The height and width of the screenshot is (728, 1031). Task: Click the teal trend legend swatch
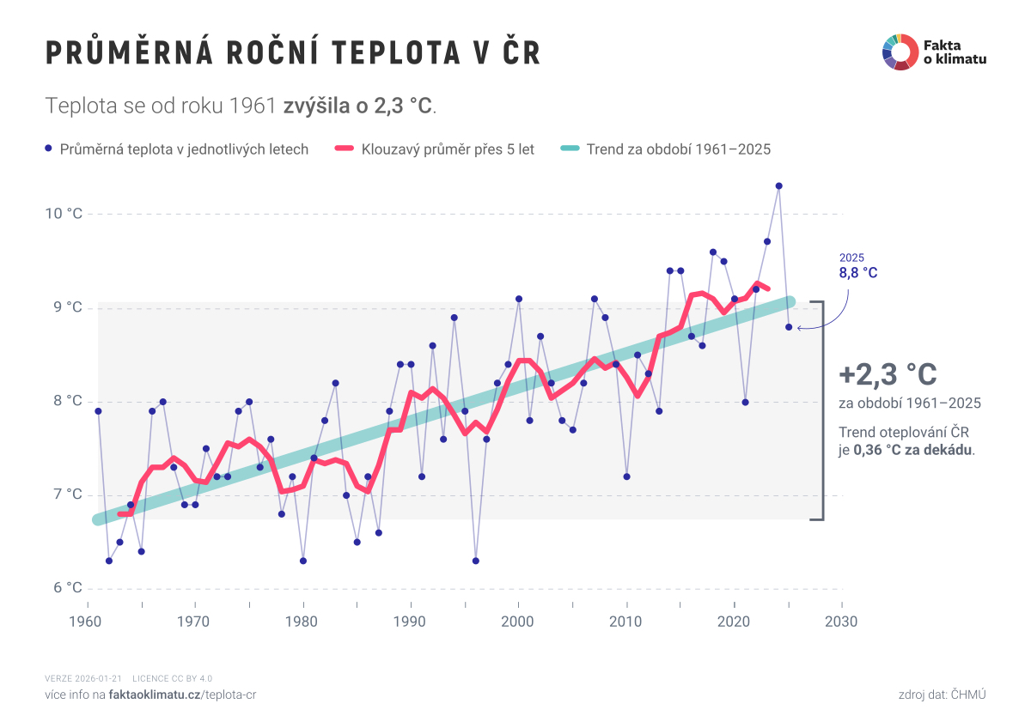coord(570,149)
